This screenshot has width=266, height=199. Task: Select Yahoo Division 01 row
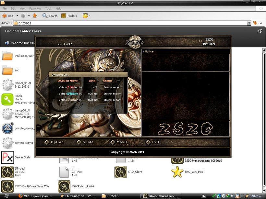click(x=90, y=87)
